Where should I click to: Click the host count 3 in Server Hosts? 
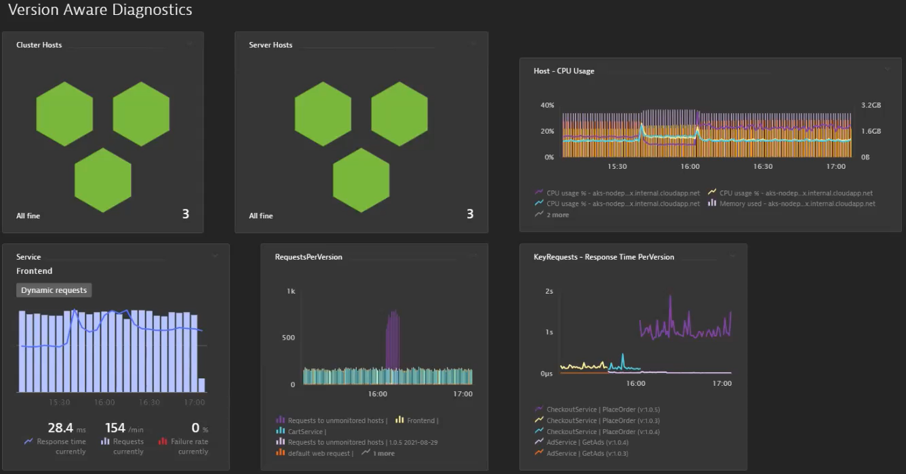click(x=469, y=214)
